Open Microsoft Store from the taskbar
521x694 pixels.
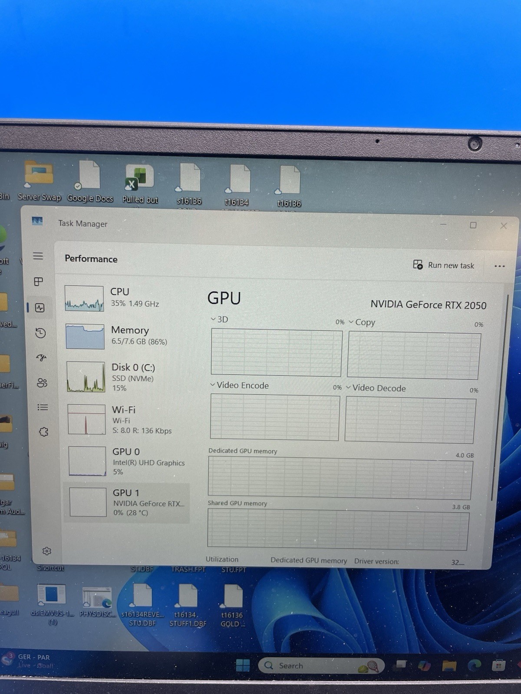[x=498, y=665]
